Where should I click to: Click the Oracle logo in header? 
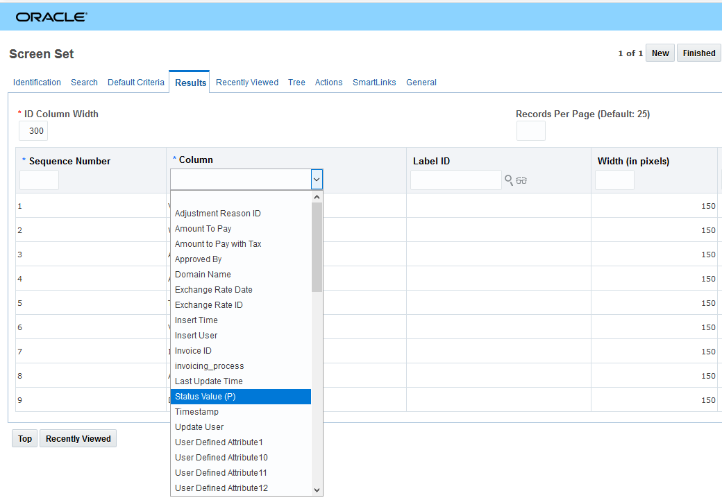coord(51,17)
